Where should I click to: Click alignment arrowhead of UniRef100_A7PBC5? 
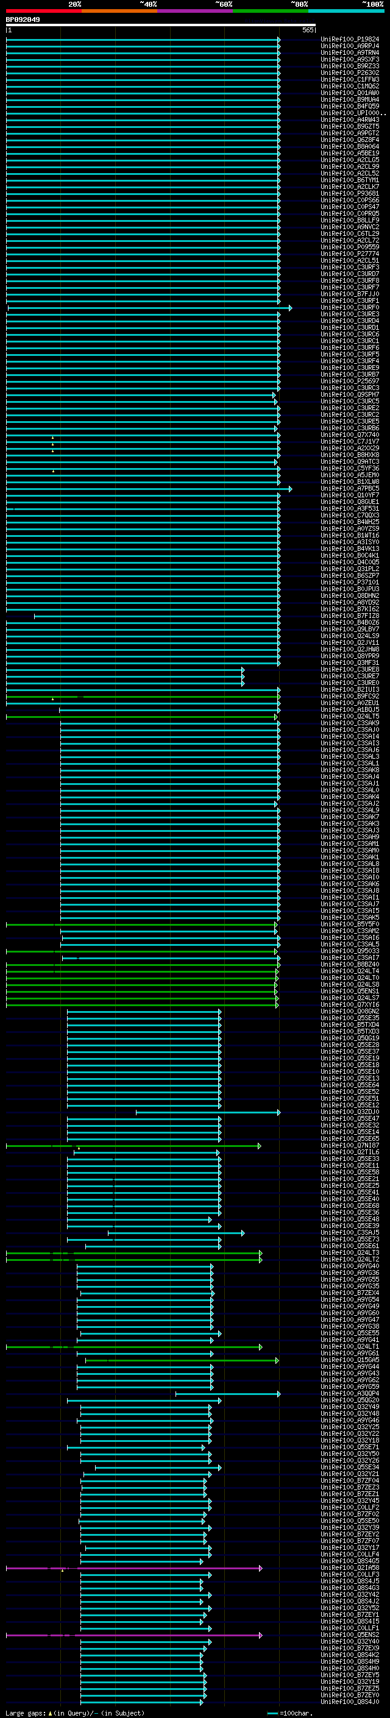coord(290,489)
